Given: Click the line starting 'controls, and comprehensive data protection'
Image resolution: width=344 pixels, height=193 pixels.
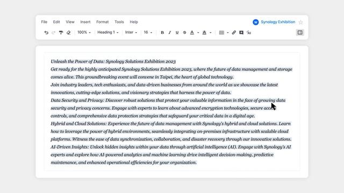Looking at the screenshot, I should pos(153,116).
